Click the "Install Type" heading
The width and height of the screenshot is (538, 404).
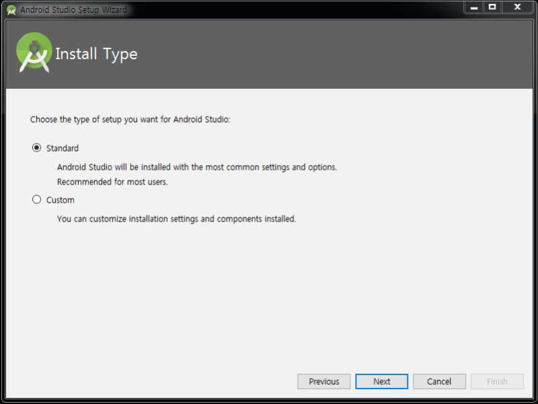[96, 54]
